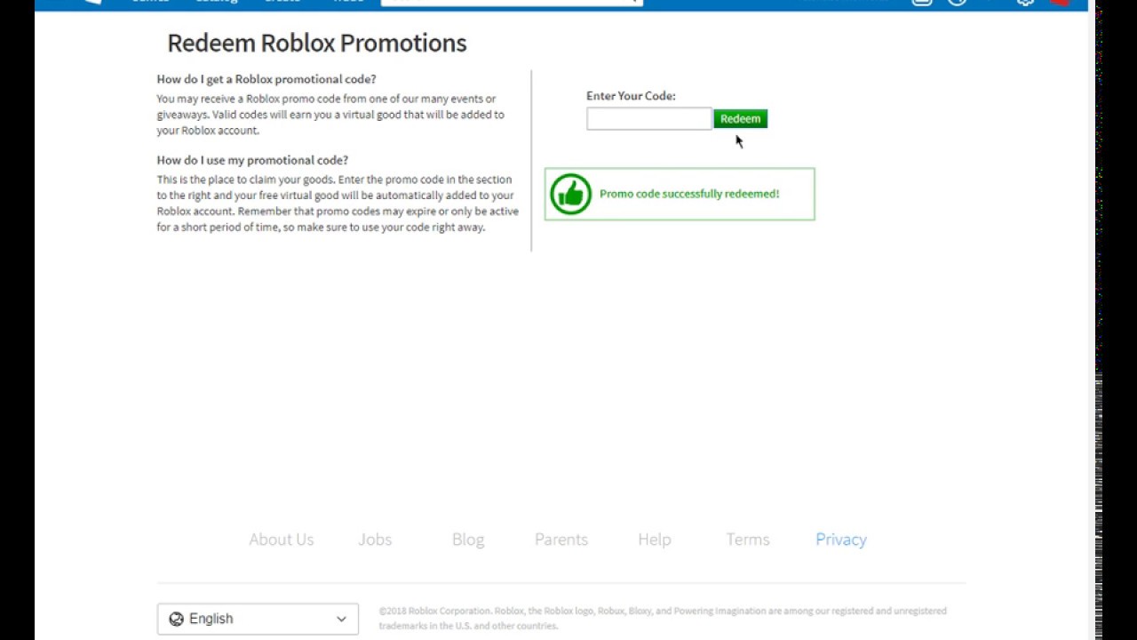Open the Parents footer link
1137x640 pixels.
(561, 540)
